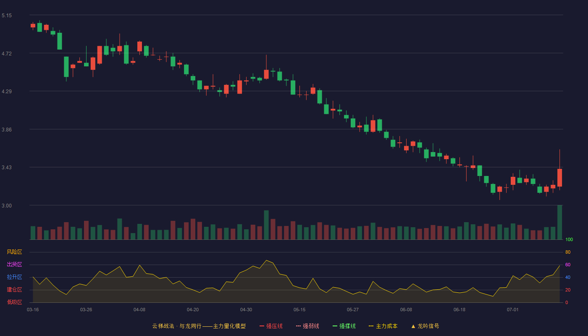Click the indicator axis value 40
The height and width of the screenshot is (336, 588).
tap(568, 277)
